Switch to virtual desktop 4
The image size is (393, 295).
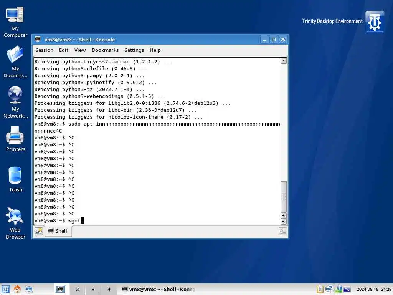pos(109,289)
